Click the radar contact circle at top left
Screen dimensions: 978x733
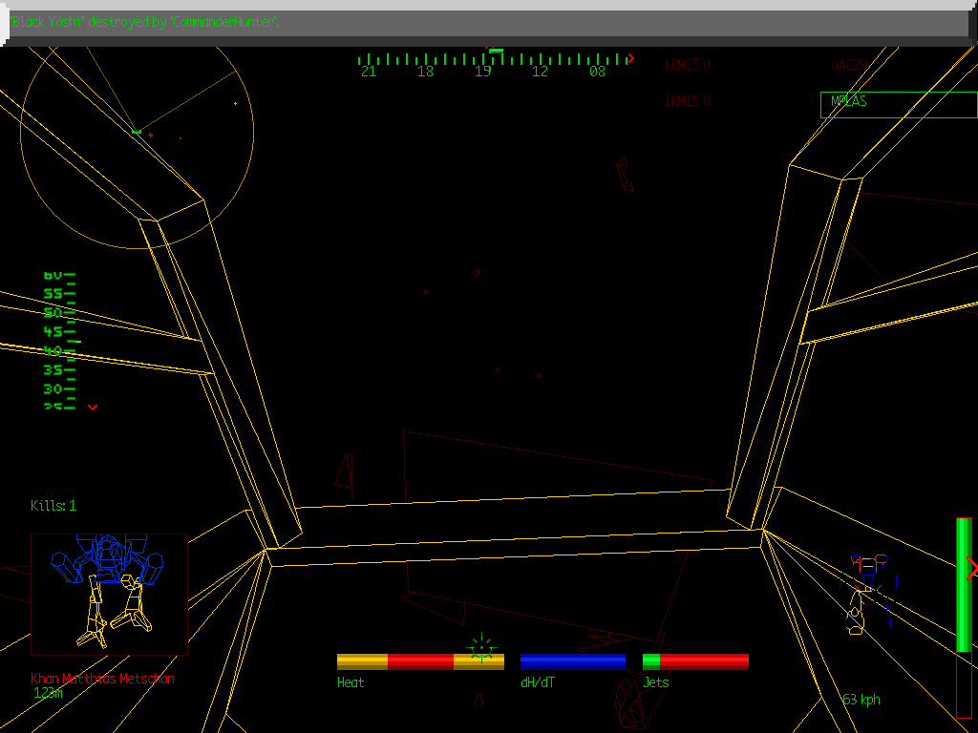point(138,134)
